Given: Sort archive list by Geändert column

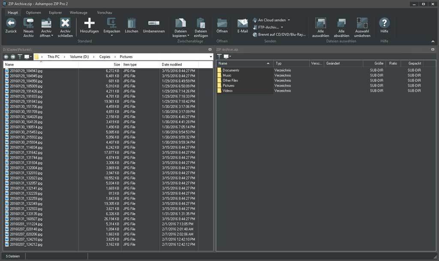Looking at the screenshot, I should (343, 63).
